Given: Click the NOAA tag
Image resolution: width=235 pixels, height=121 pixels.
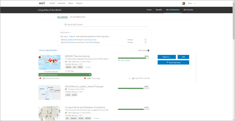Looking at the screenshot, I should point(81,118).
